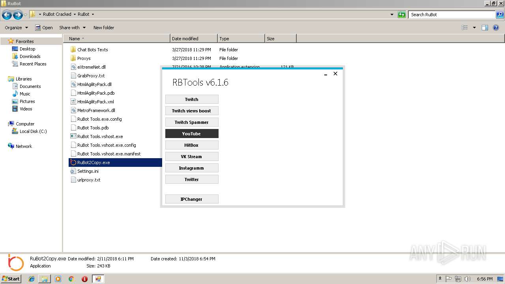Select RuBot Tools.exe.config file
This screenshot has height=284, width=505.
[x=99, y=119]
